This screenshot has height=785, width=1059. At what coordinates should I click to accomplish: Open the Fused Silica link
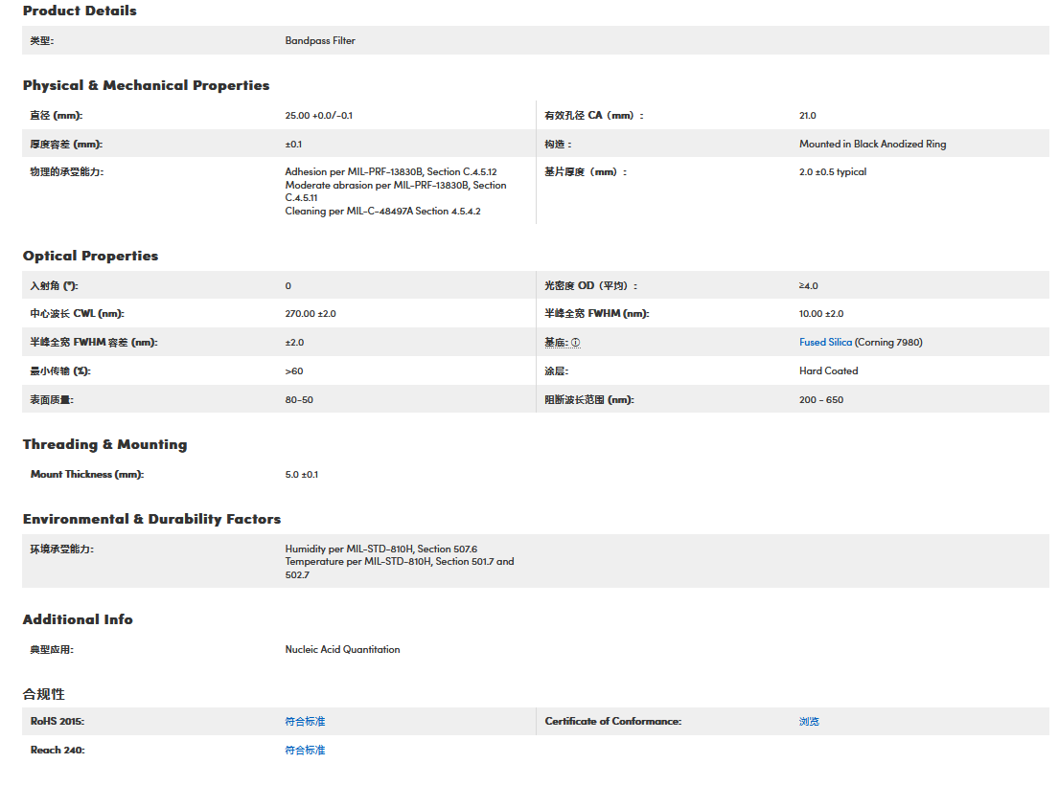tap(825, 343)
